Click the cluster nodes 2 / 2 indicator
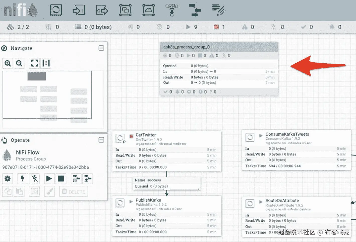The height and width of the screenshot is (242, 356). [18, 27]
